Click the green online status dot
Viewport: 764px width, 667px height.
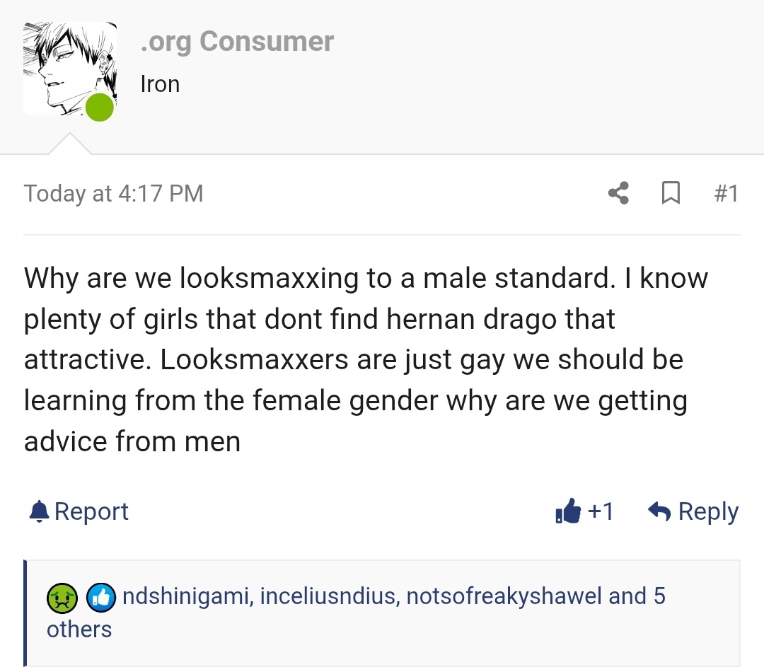(x=100, y=108)
